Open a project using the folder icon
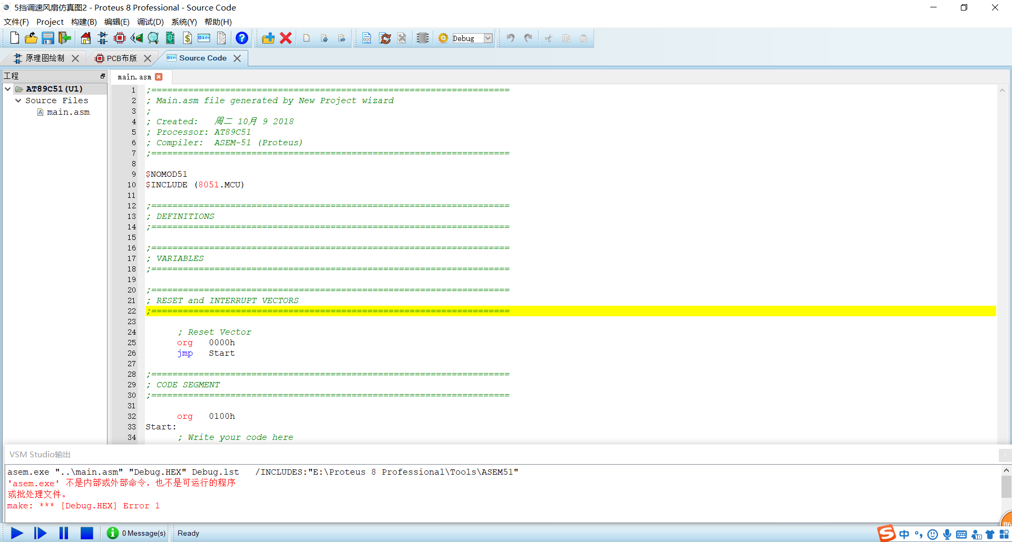Viewport: 1012px width, 542px height. (x=31, y=38)
